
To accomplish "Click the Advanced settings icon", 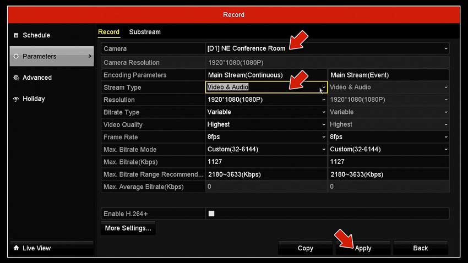I will 16,78.
